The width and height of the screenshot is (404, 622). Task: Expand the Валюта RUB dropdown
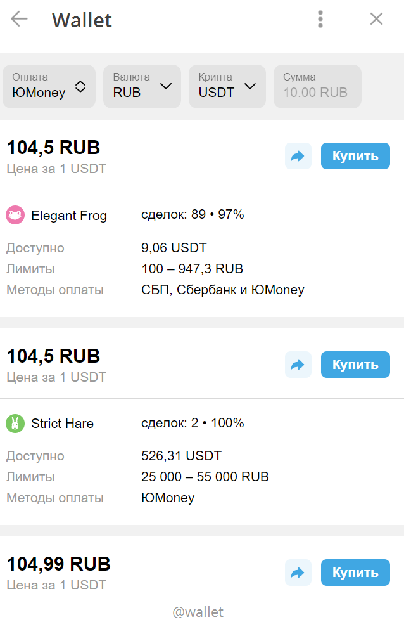[142, 86]
